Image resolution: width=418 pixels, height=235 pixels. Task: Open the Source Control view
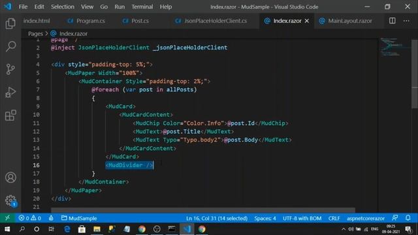coord(10,69)
